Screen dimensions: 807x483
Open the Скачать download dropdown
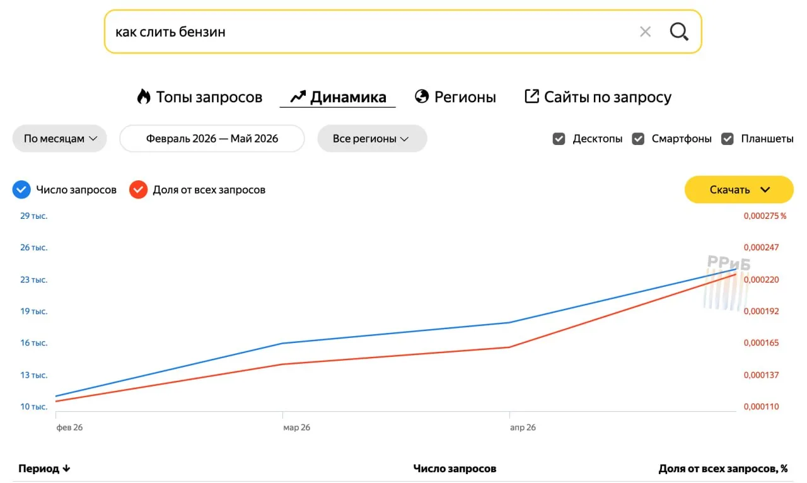tap(739, 190)
